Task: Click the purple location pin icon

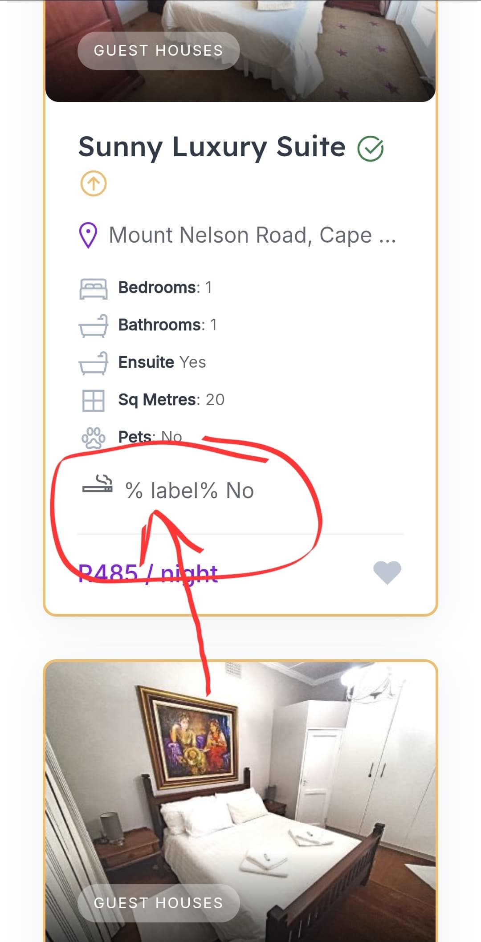Action: [88, 235]
